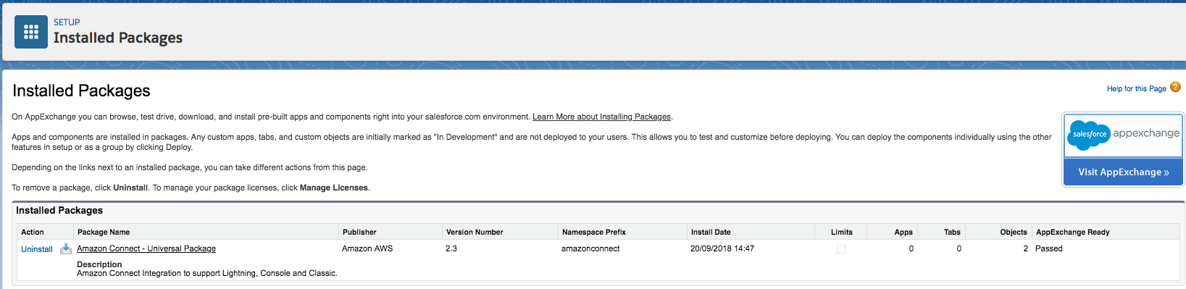Image resolution: width=1186 pixels, height=289 pixels.
Task: Click the Description label under the package
Action: coord(99,264)
